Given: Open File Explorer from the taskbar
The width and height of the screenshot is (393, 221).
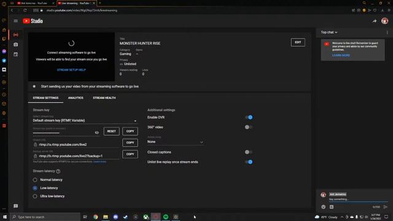Looking at the screenshot, I should point(106,217).
